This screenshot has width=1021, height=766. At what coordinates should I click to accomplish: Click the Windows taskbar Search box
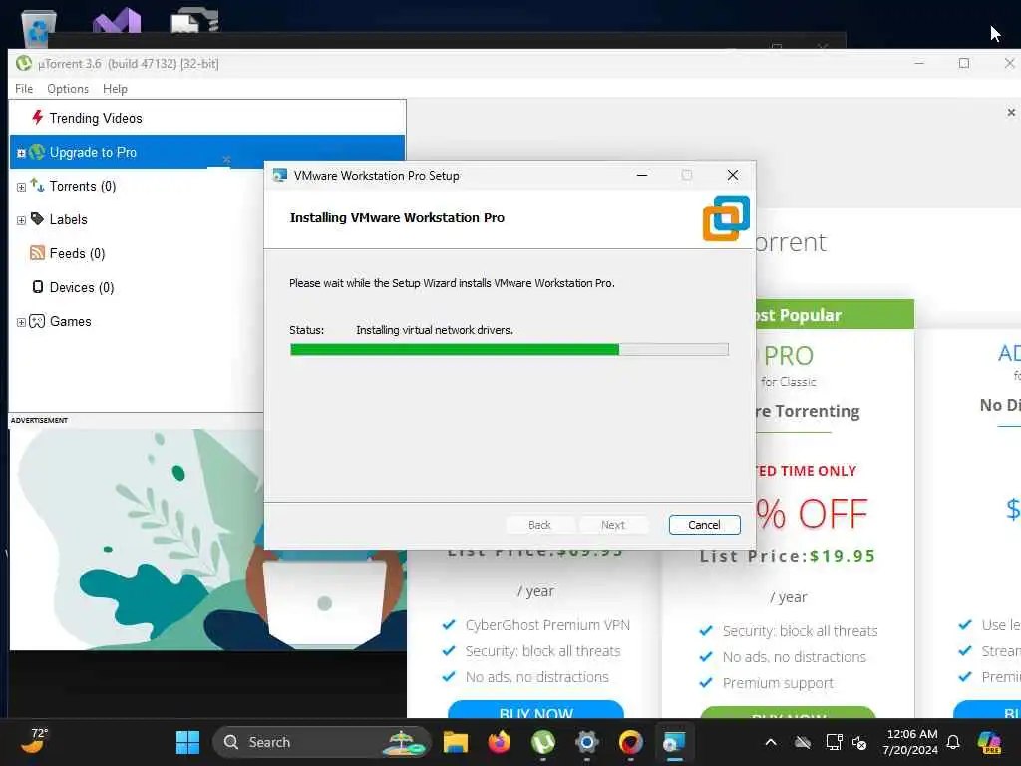[322, 742]
